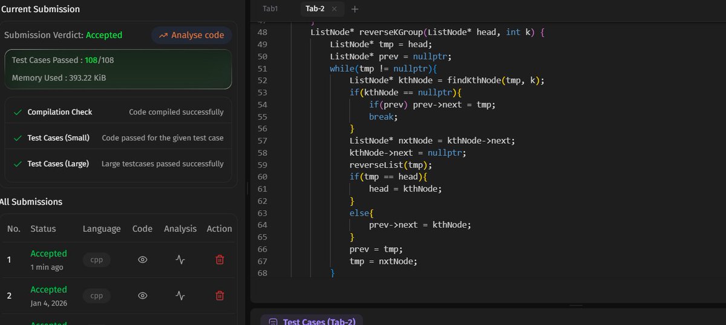
Task: Click the cpp language tag of submission 2
Action: click(x=96, y=296)
